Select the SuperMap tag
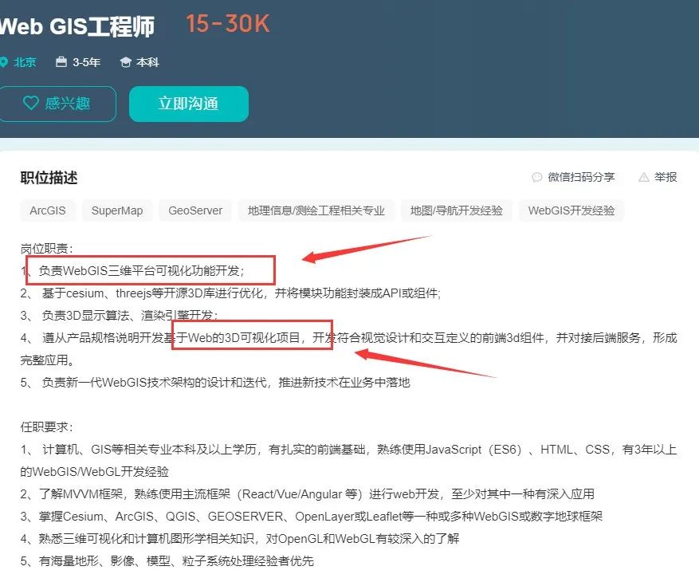 [117, 210]
